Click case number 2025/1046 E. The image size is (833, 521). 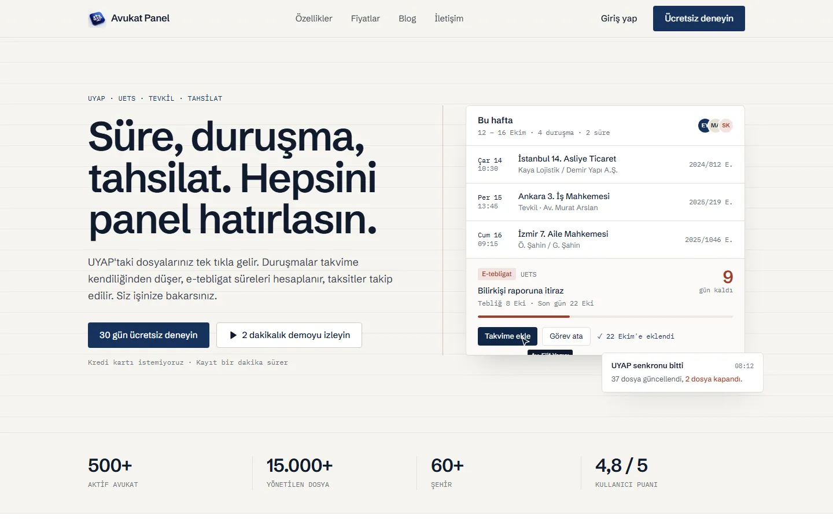709,240
